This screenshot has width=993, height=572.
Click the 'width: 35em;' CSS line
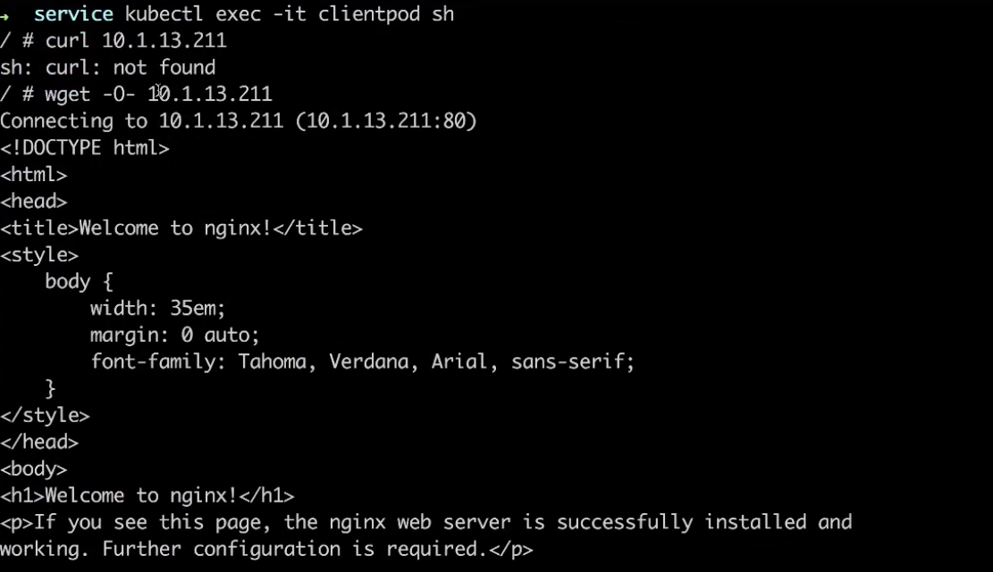(157, 309)
